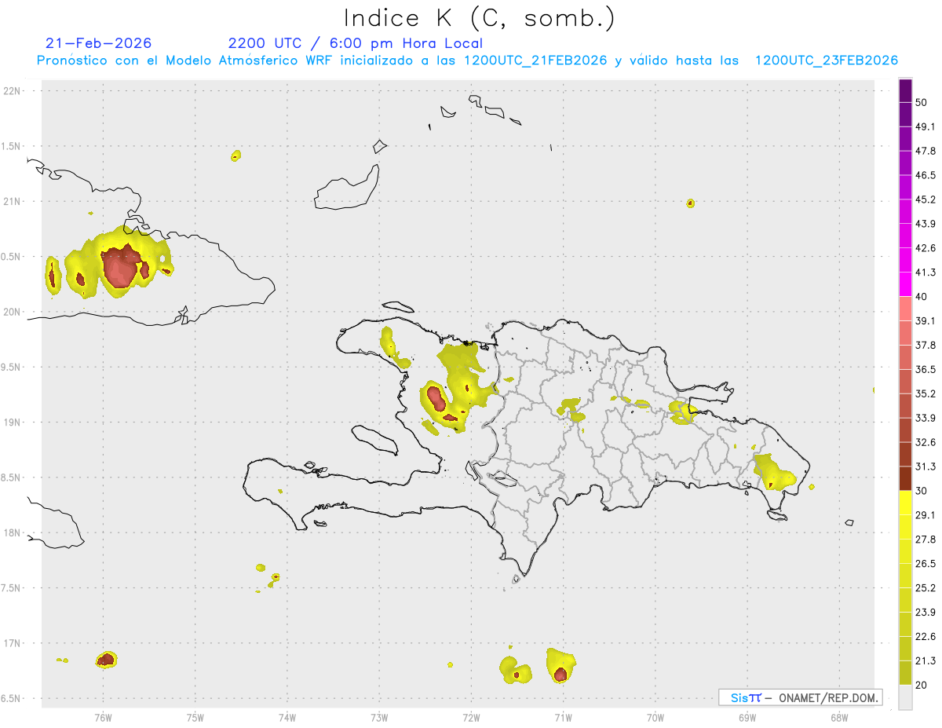Click the '39.1' color scale value
This screenshot has width=942, height=728.
coord(926,320)
